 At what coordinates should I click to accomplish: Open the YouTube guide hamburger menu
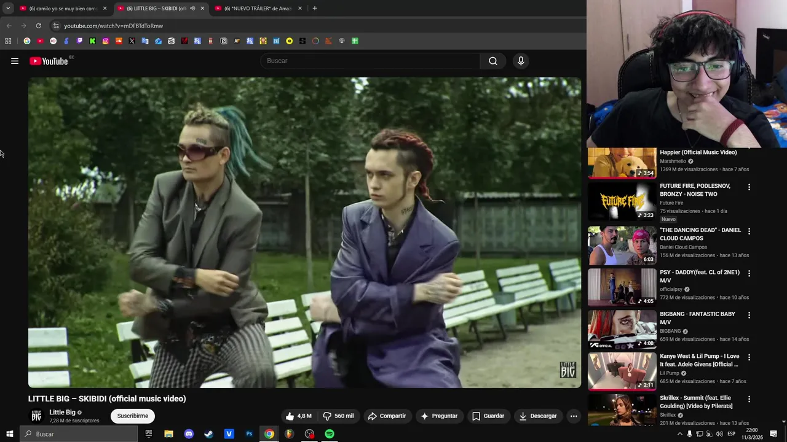15,61
